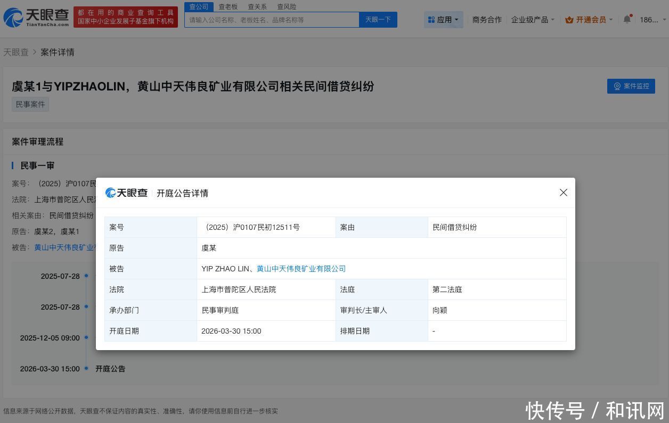Click the TianYanCha logo in header

click(36, 18)
